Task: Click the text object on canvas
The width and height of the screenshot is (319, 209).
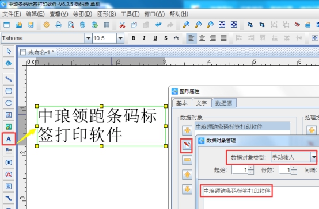Action: (101, 126)
